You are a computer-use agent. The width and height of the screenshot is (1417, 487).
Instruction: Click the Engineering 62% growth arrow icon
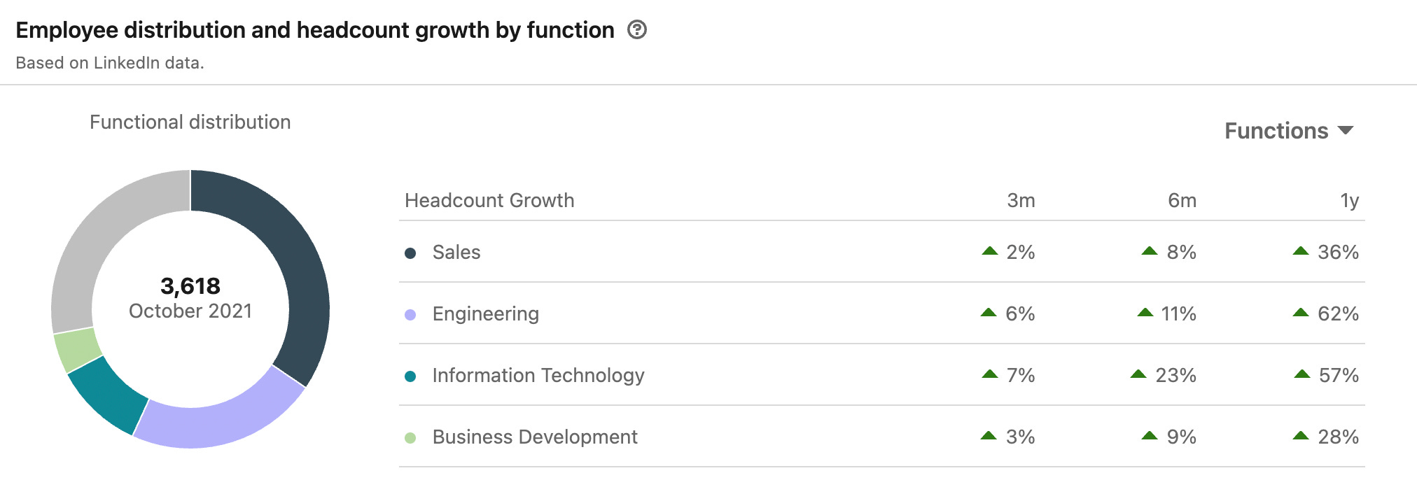coord(1301,312)
